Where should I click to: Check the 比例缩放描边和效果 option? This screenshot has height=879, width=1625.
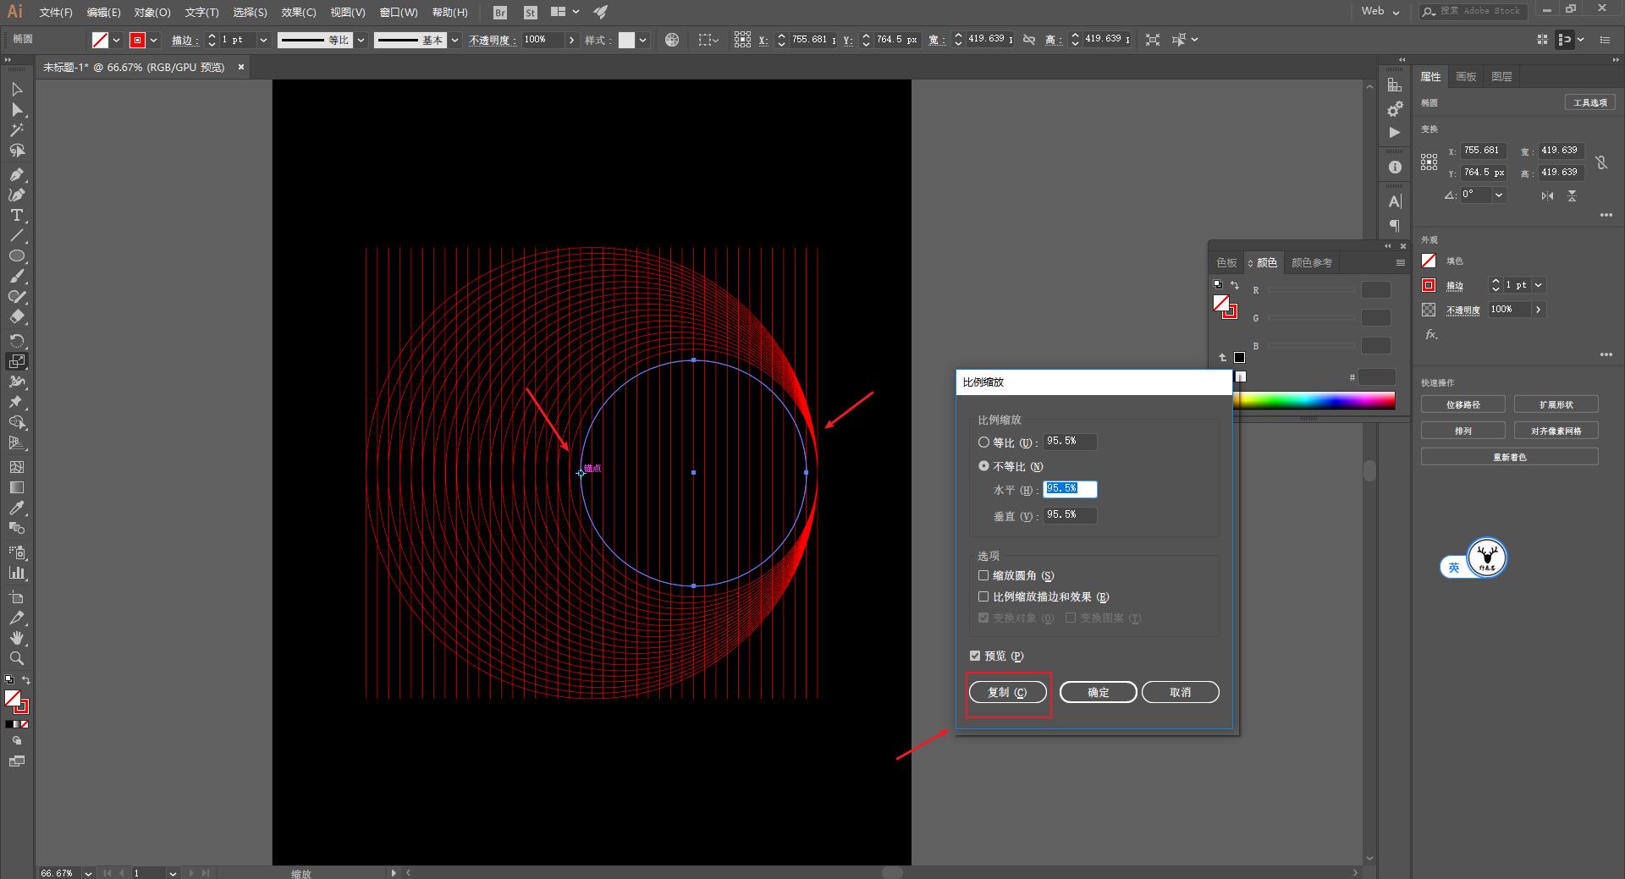pos(983,596)
